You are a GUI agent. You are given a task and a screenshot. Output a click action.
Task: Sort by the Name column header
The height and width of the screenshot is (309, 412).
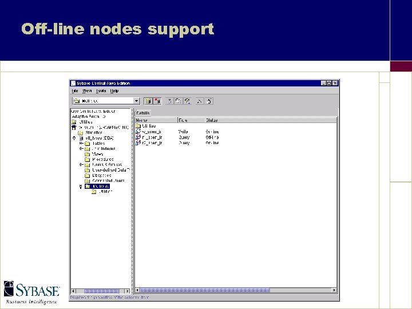(x=156, y=120)
